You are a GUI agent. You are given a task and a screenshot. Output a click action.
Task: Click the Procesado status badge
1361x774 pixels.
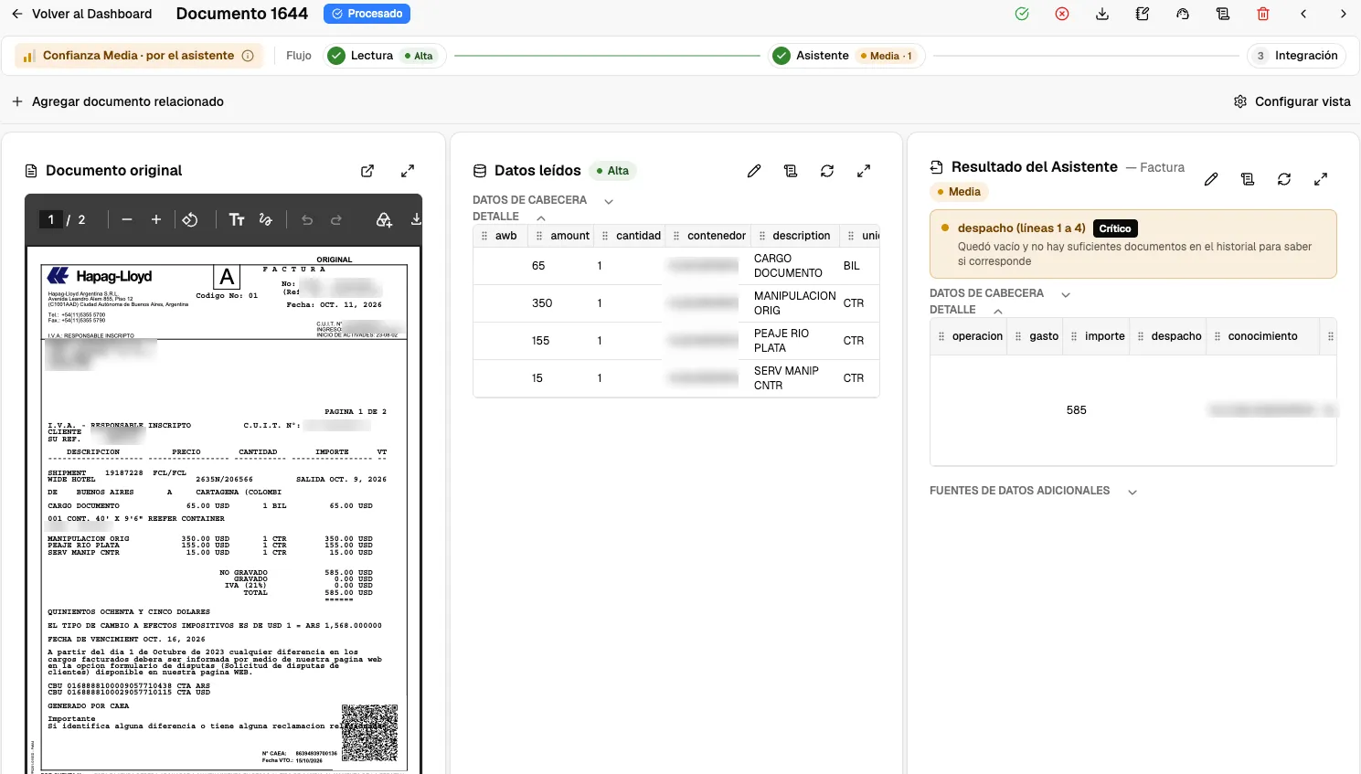pyautogui.click(x=367, y=14)
